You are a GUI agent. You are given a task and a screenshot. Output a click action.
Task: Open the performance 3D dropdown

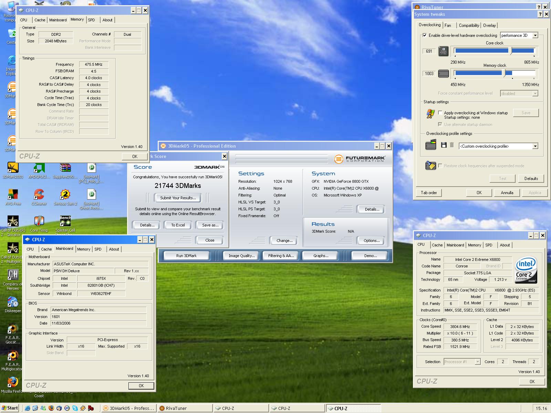click(x=519, y=35)
